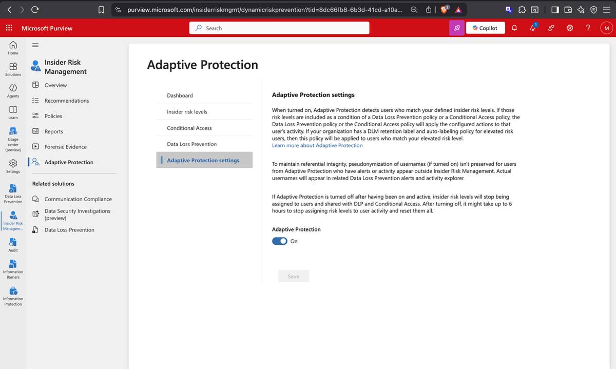The width and height of the screenshot is (616, 369).
Task: Turn off the Adaptive Protection toggle
Action: tap(280, 241)
